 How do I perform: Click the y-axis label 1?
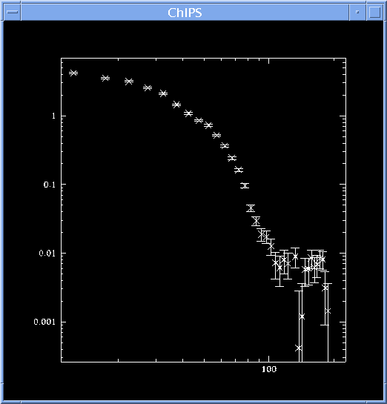(53, 116)
